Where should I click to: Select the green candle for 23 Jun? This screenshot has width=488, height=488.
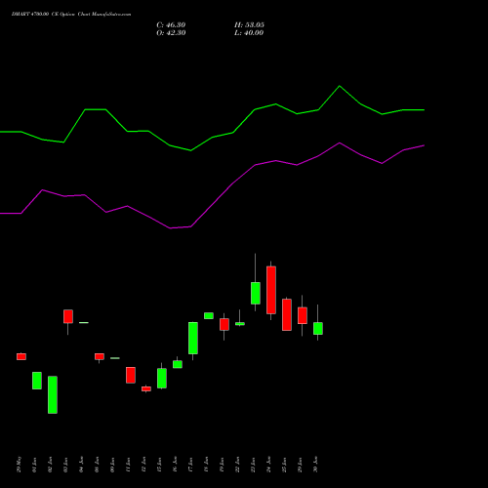[256, 293]
